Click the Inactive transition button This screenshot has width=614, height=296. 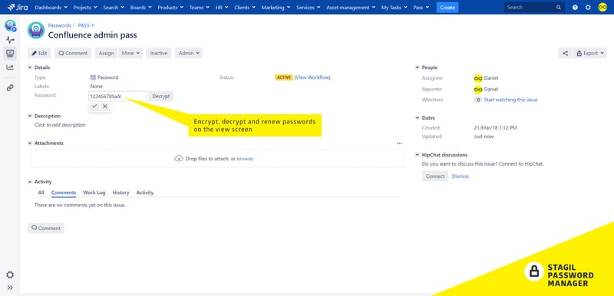[159, 53]
